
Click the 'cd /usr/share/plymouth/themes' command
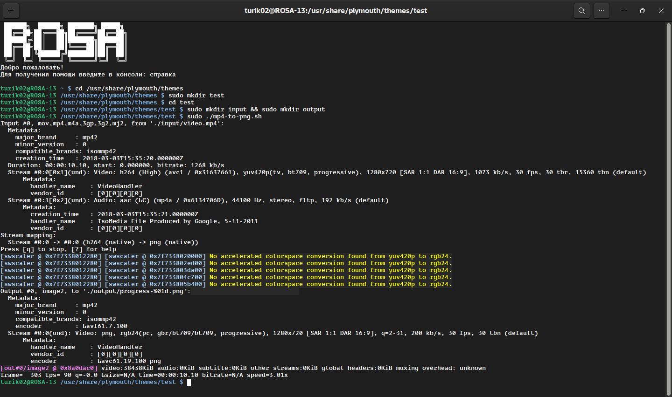(129, 89)
